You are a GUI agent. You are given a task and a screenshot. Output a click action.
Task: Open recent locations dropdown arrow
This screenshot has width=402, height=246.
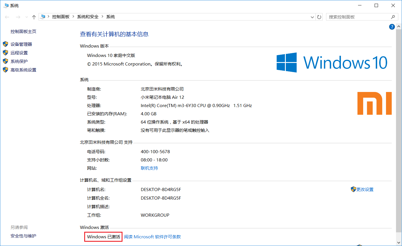point(27,17)
